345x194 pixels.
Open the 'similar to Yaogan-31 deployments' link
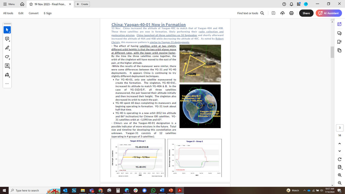coord(170,42)
